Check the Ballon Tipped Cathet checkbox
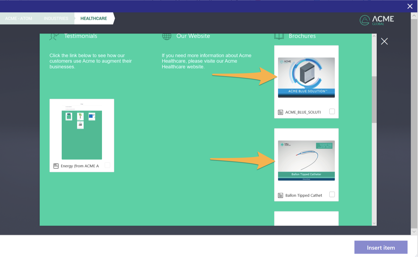This screenshot has height=265, width=418. (332, 194)
